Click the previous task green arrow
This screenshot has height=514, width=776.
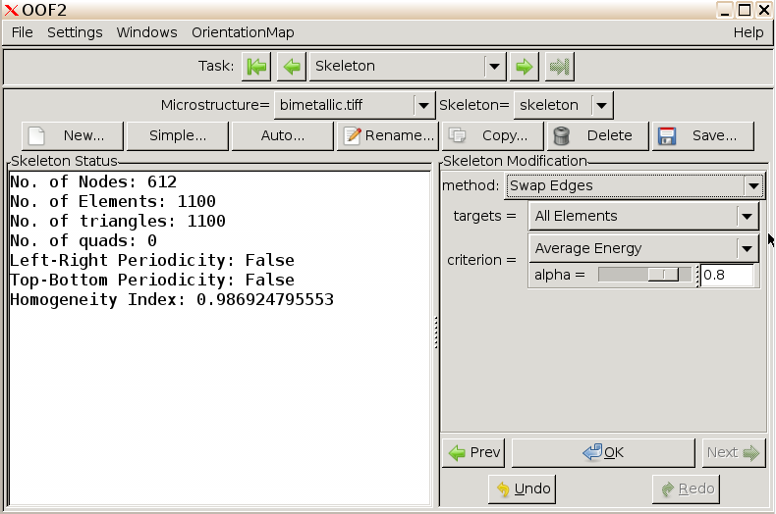[291, 67]
